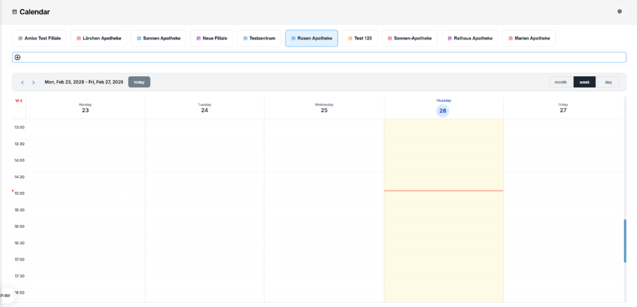This screenshot has height=307, width=637.
Task: Select the Sonnen Apotheke branch
Action: pyautogui.click(x=159, y=38)
